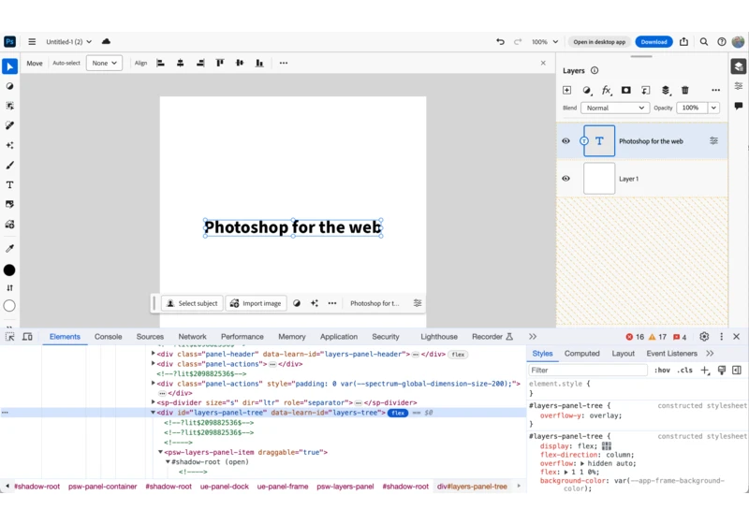Toggle :hov element state panel
Viewport: 749px width, 524px height.
[662, 371]
